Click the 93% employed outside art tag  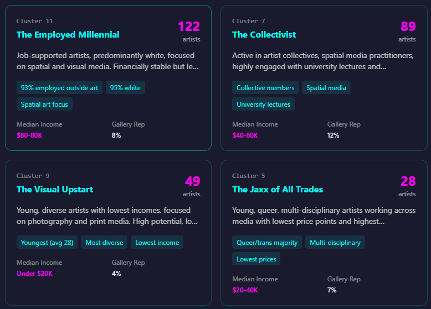pyautogui.click(x=59, y=88)
